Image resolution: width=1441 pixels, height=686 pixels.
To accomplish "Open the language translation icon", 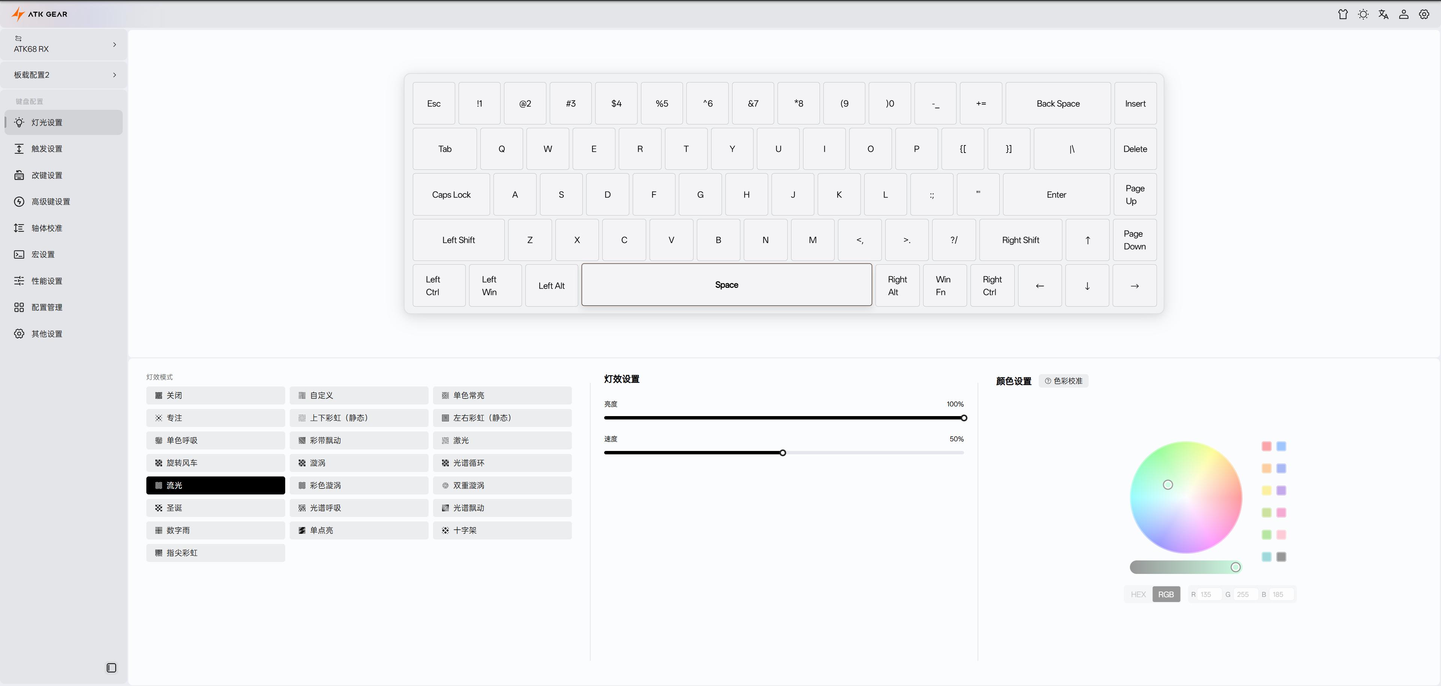I will pyautogui.click(x=1383, y=15).
